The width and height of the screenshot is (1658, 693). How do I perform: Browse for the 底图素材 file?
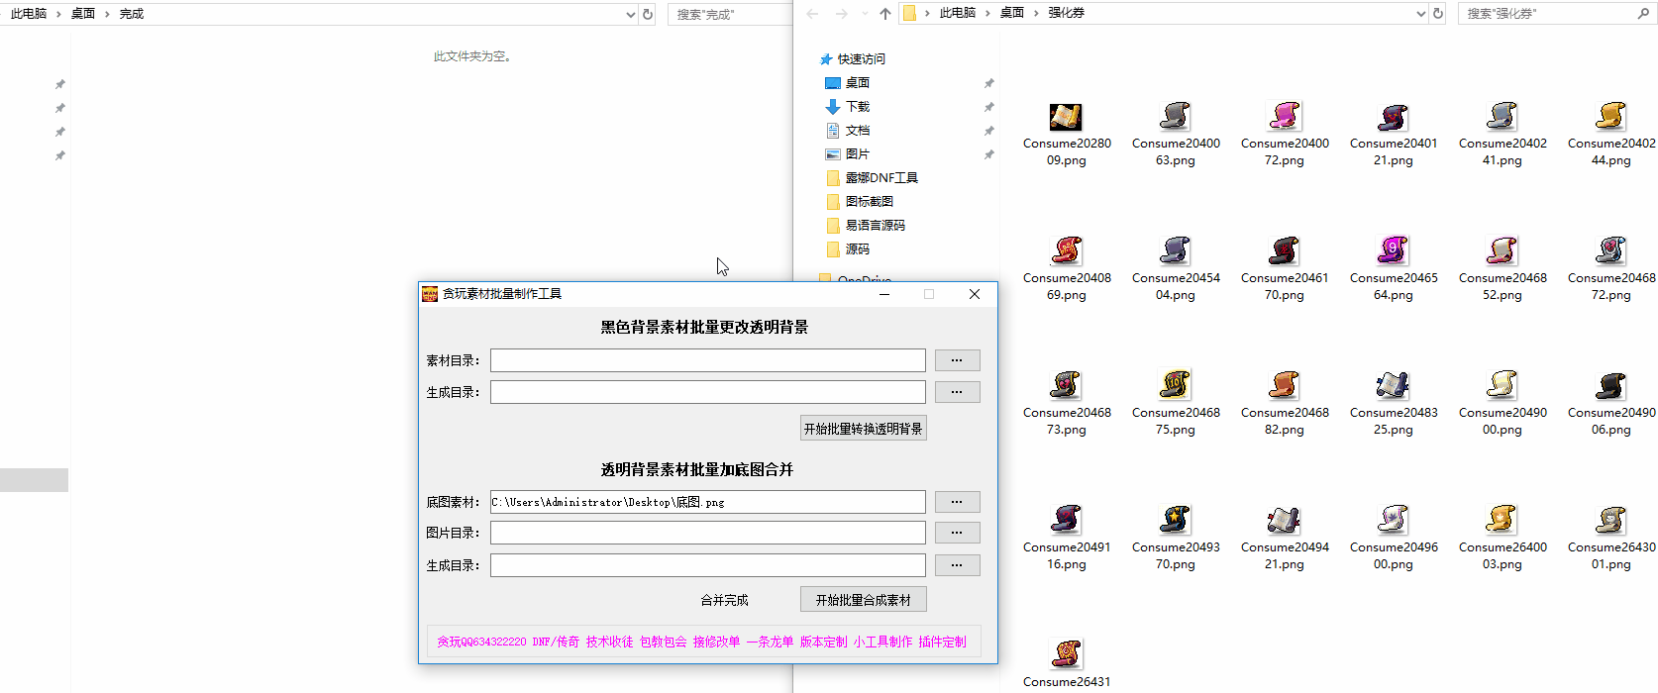[957, 502]
